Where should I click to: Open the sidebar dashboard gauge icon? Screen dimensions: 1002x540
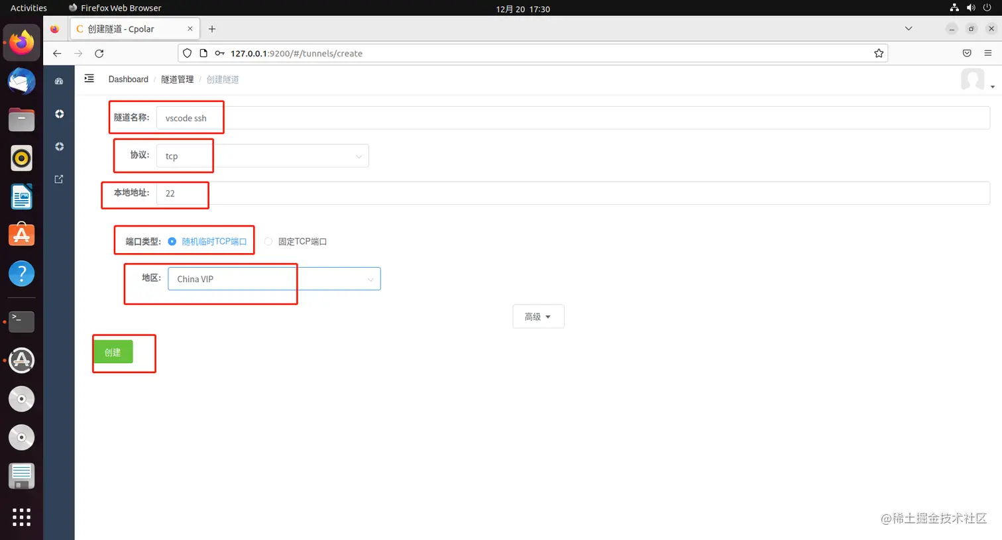pyautogui.click(x=59, y=81)
